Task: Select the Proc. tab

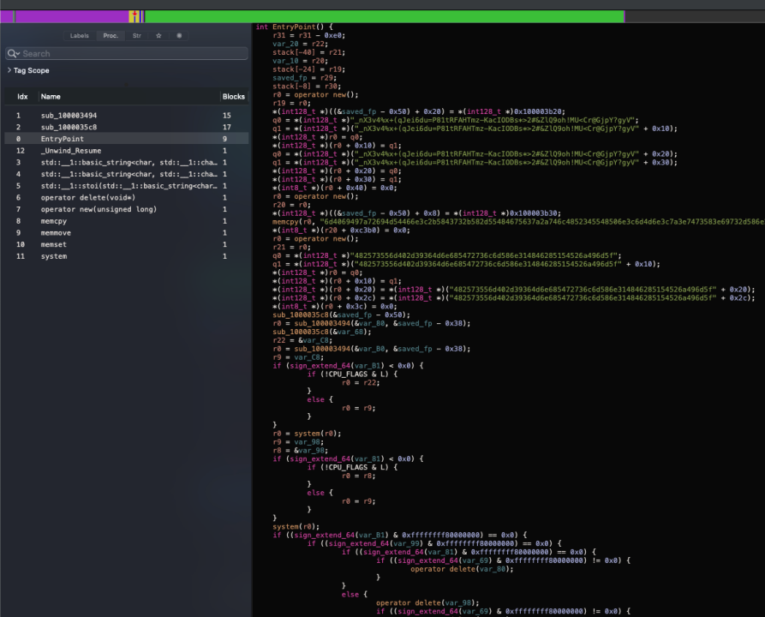Action: pos(111,36)
